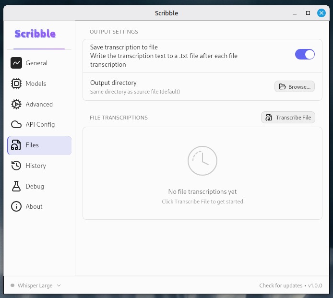Click the History clock icon

16,166
